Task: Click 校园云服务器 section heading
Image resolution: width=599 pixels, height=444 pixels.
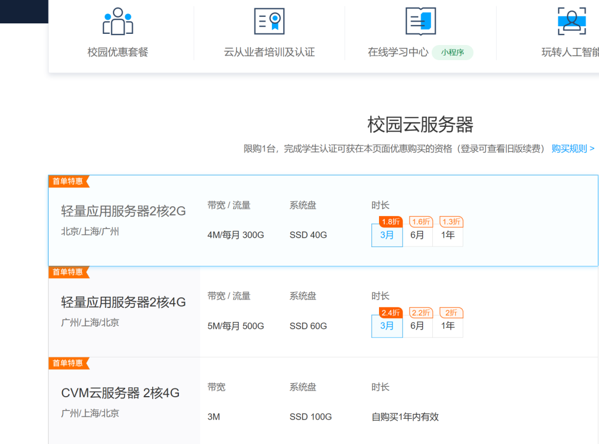Action: [420, 125]
